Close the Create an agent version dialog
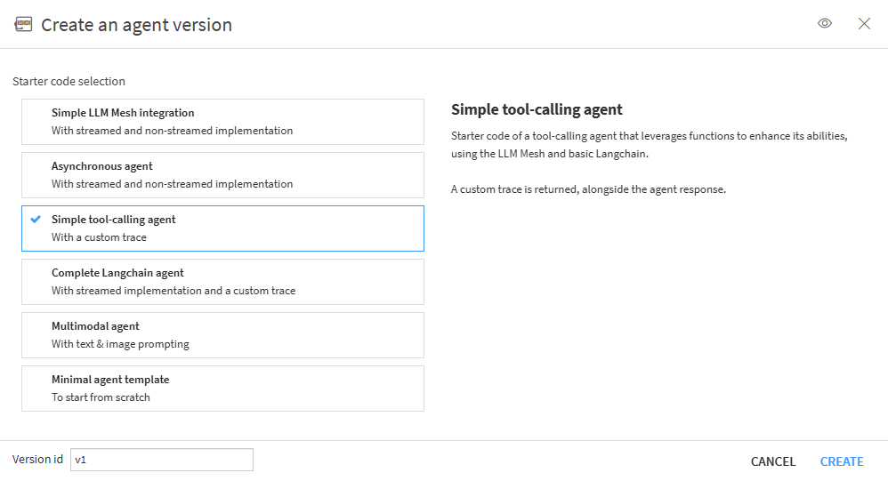This screenshot has width=888, height=481. coord(864,23)
